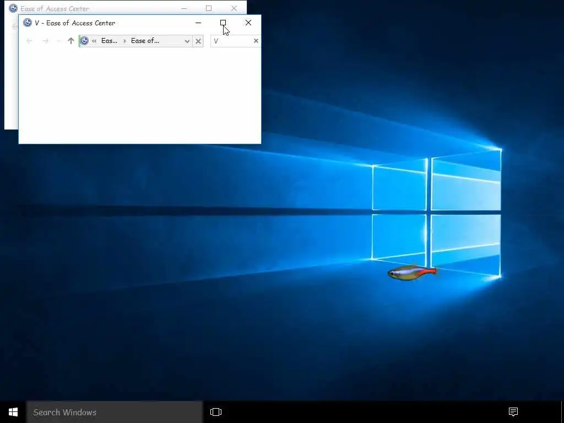Select the 'Eas...' breadcrumb segment
The image size is (564, 423).
click(110, 41)
